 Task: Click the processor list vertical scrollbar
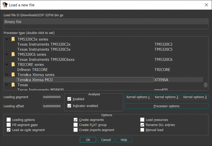205,85
